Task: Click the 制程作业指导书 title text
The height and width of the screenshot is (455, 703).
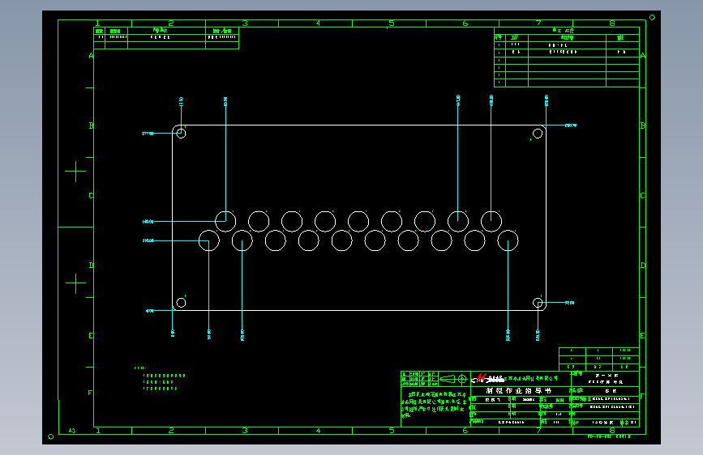Action: coord(519,391)
